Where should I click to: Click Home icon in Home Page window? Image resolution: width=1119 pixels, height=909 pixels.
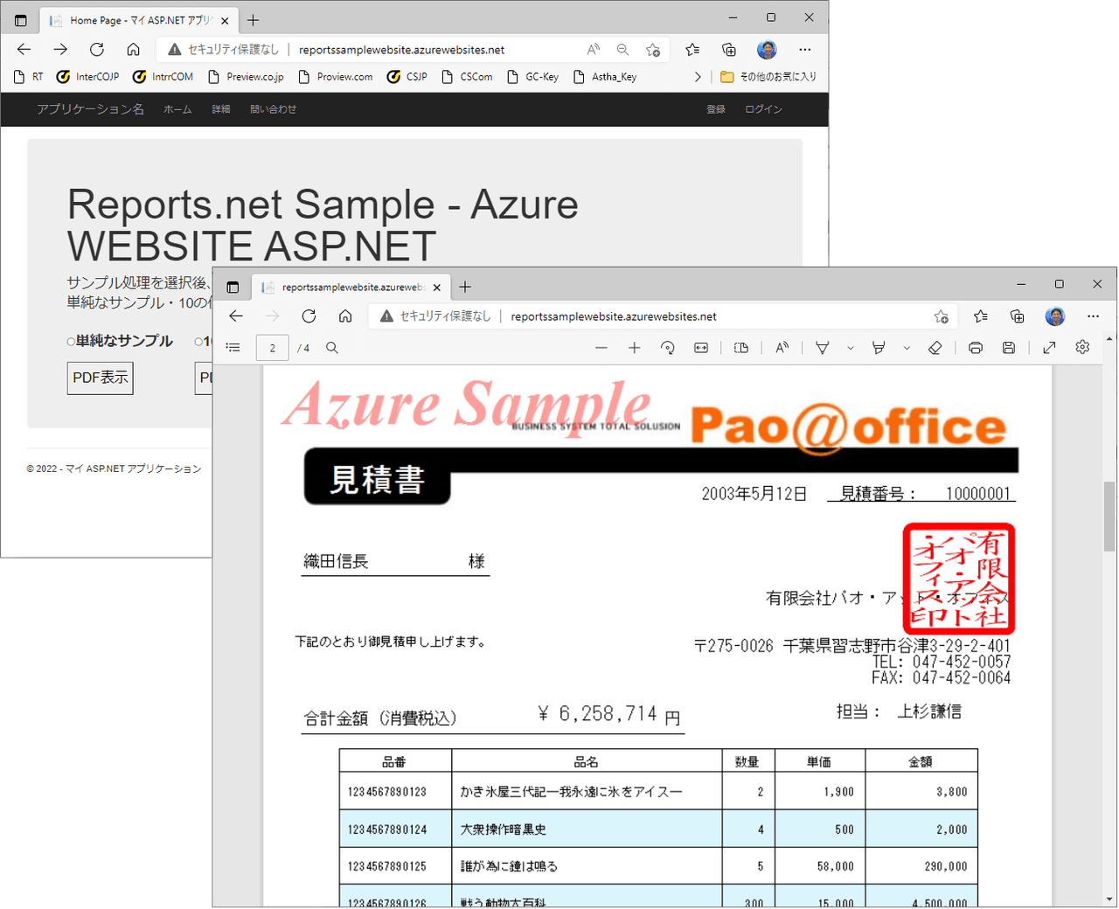133,49
